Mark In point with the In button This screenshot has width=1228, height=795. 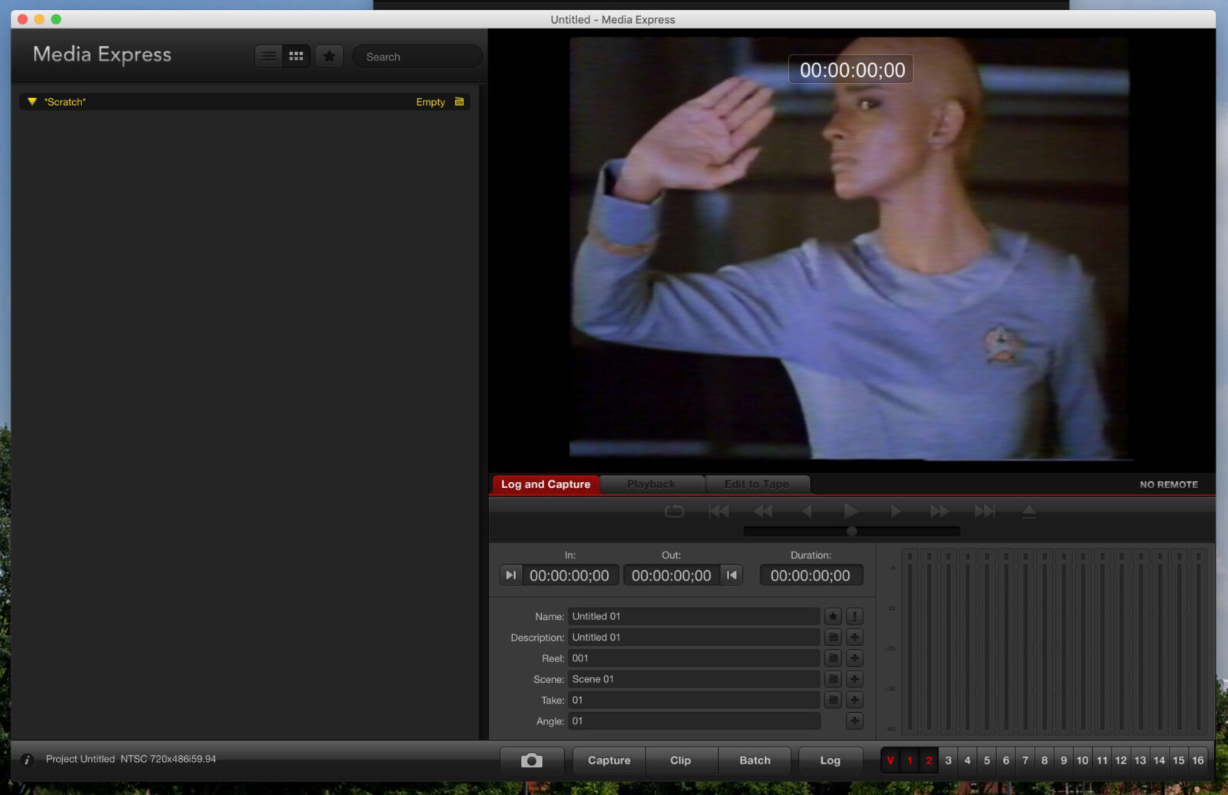click(510, 576)
